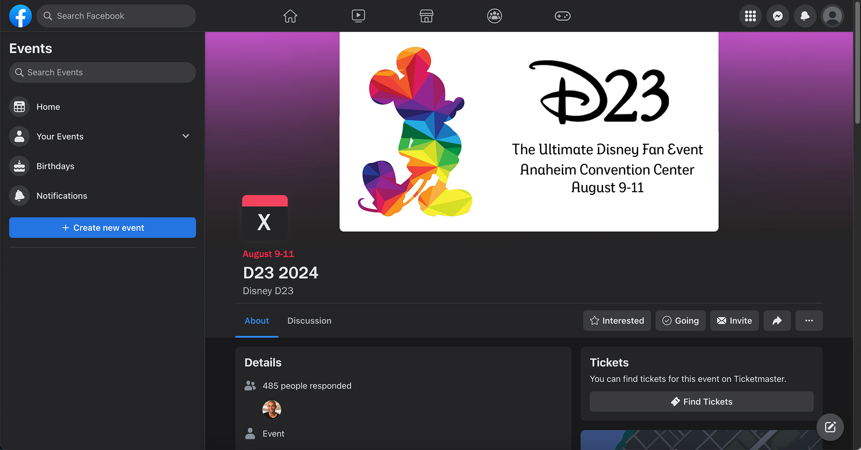Click the share arrow button
This screenshot has height=450, width=861.
point(777,321)
